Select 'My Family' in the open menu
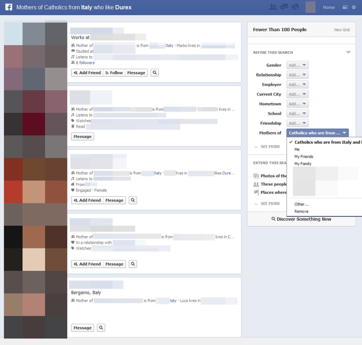Viewport: 362px width, 345px height. tap(303, 163)
